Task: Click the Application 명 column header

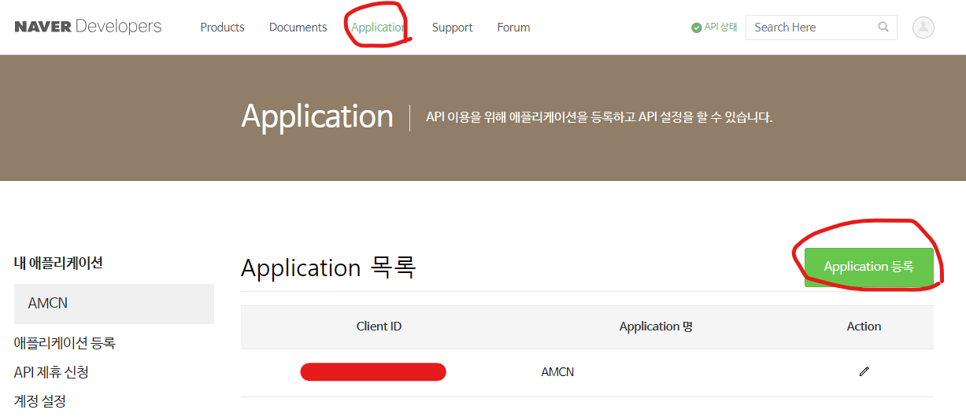Action: pyautogui.click(x=656, y=327)
